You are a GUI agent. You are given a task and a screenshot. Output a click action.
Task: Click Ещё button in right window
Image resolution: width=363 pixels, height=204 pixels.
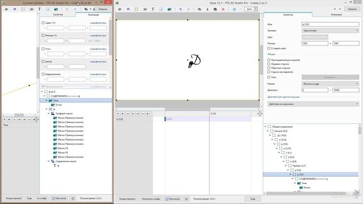253,199
